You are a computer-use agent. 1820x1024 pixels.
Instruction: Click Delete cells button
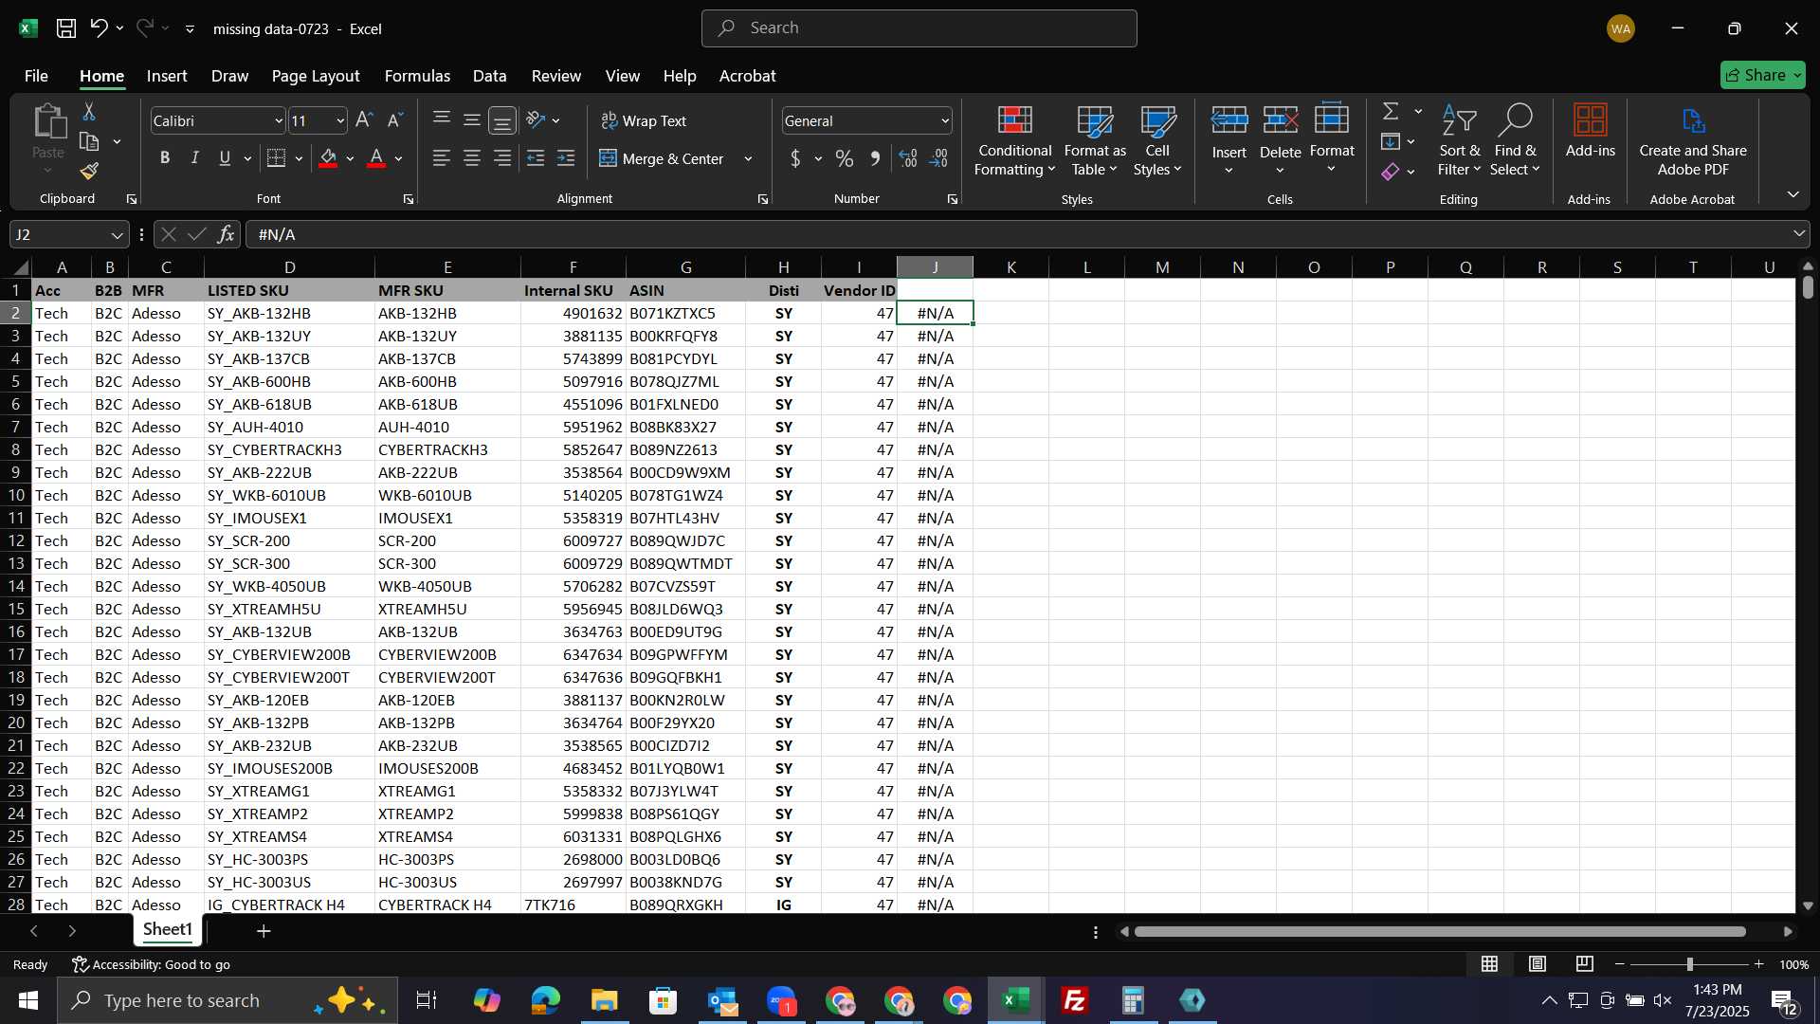tap(1280, 140)
